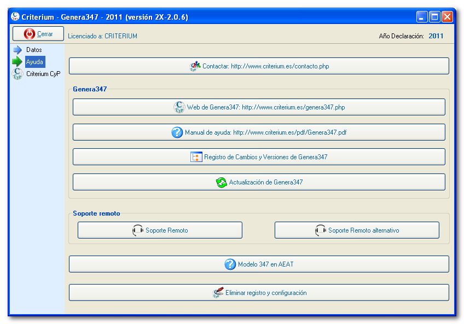
Task: Click the question mark icon on Manual de ayuda
Action: coord(177,132)
